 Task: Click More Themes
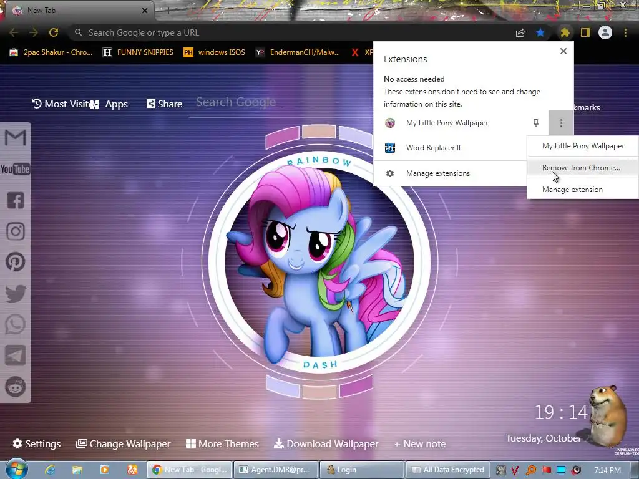(223, 443)
